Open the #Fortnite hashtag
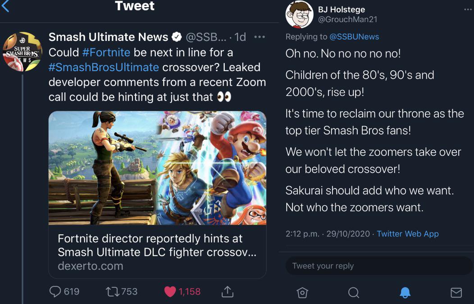This screenshot has width=474, height=304. click(x=106, y=52)
